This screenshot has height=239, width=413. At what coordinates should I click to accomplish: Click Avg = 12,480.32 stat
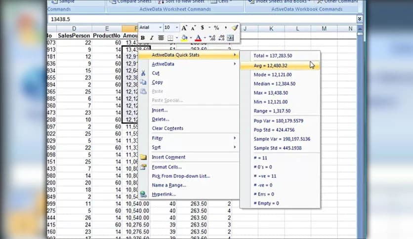click(x=280, y=66)
